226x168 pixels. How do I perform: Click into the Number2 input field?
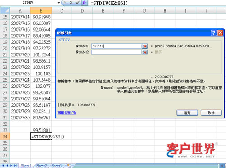[117, 52]
